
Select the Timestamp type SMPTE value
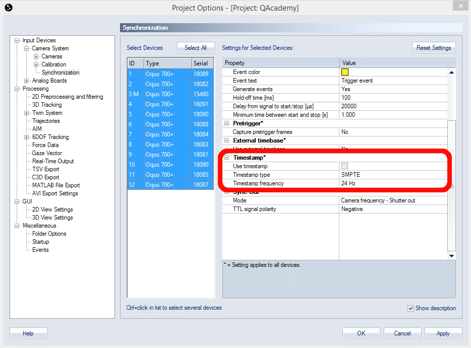point(393,175)
